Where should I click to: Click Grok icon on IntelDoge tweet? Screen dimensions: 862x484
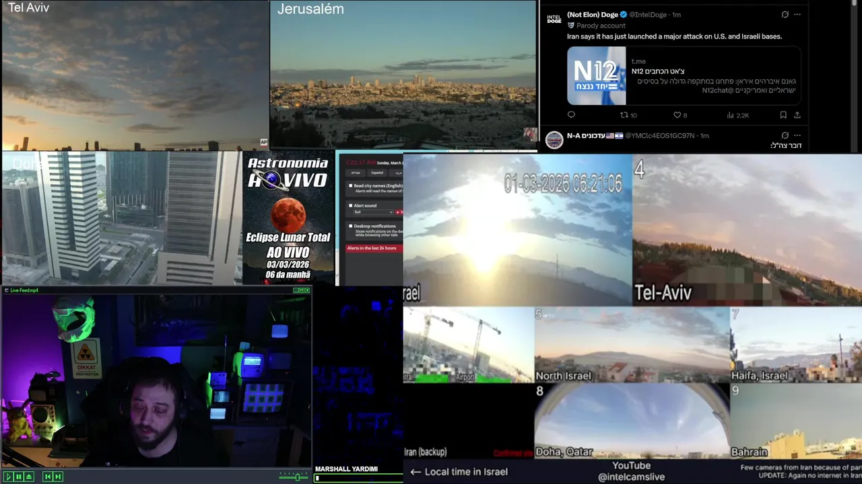pyautogui.click(x=785, y=14)
